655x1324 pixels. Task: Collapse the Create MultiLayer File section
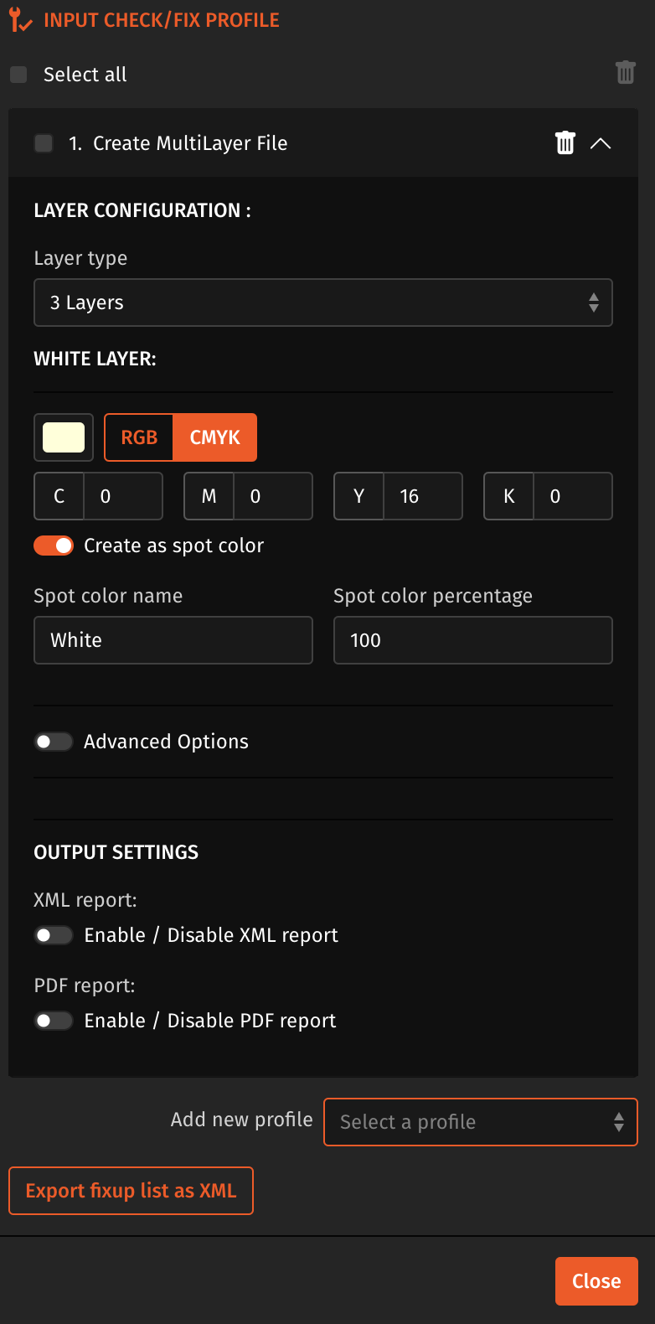point(601,142)
